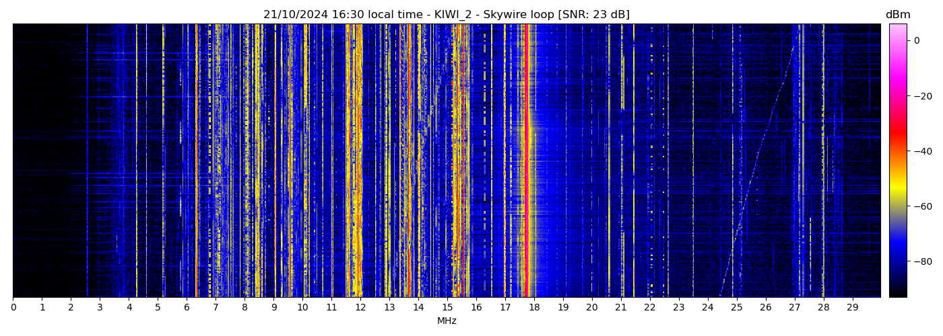Click the −20 tick label on the colorbar
The width and height of the screenshot is (943, 336).
922,96
